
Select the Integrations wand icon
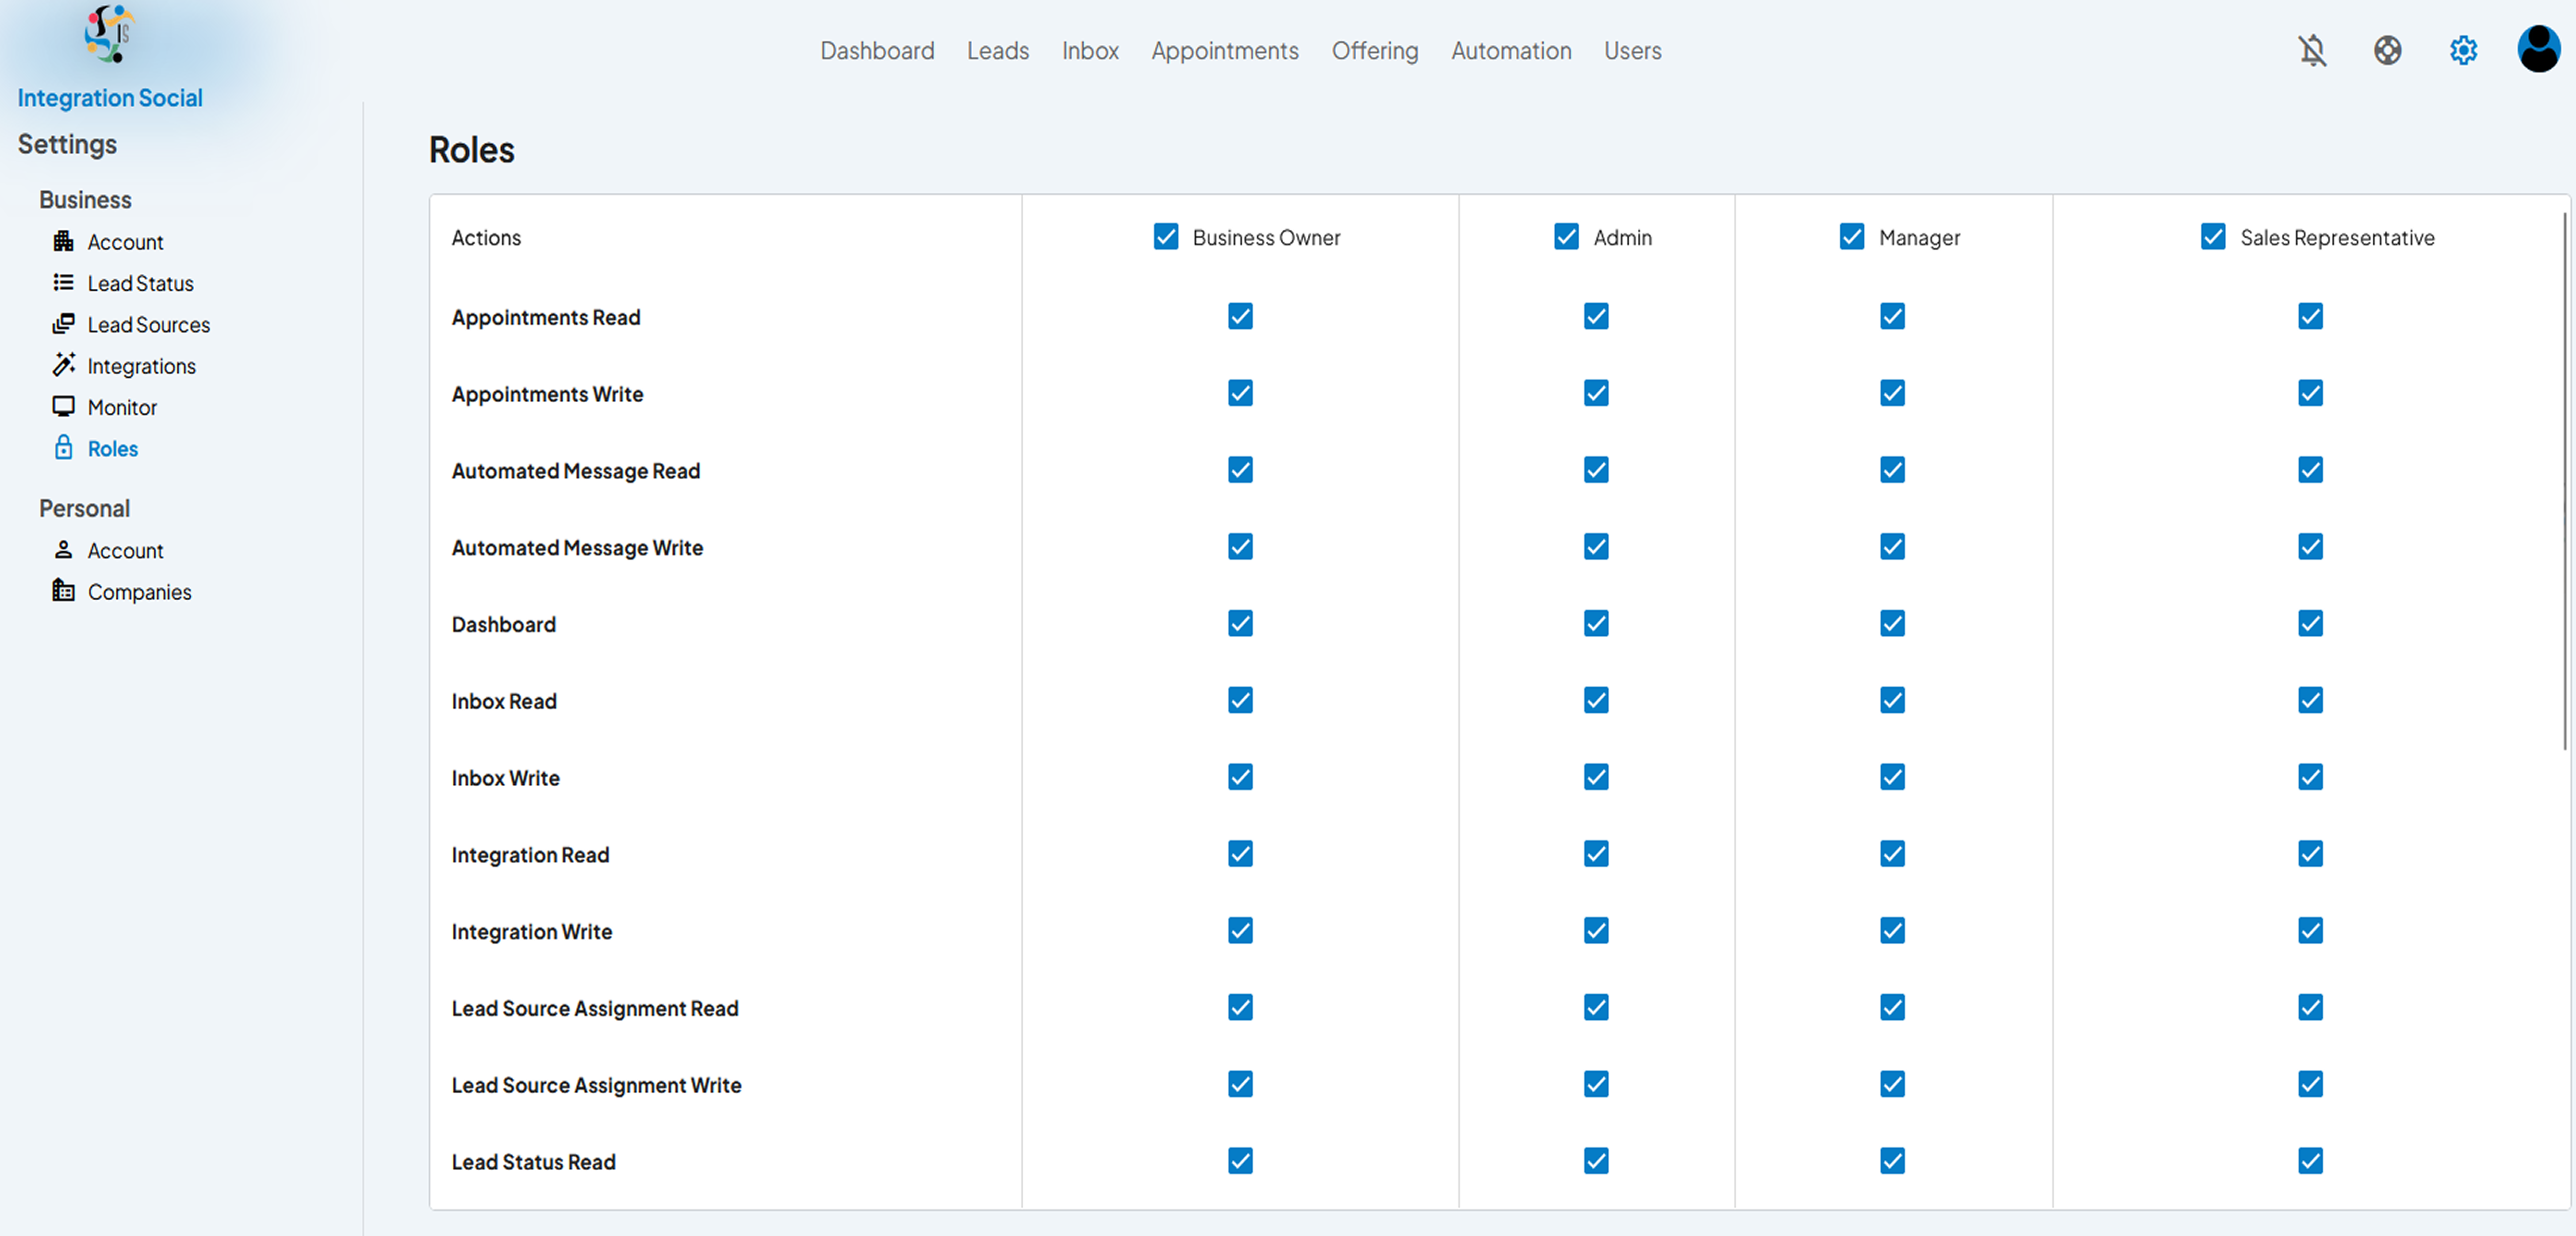point(63,365)
